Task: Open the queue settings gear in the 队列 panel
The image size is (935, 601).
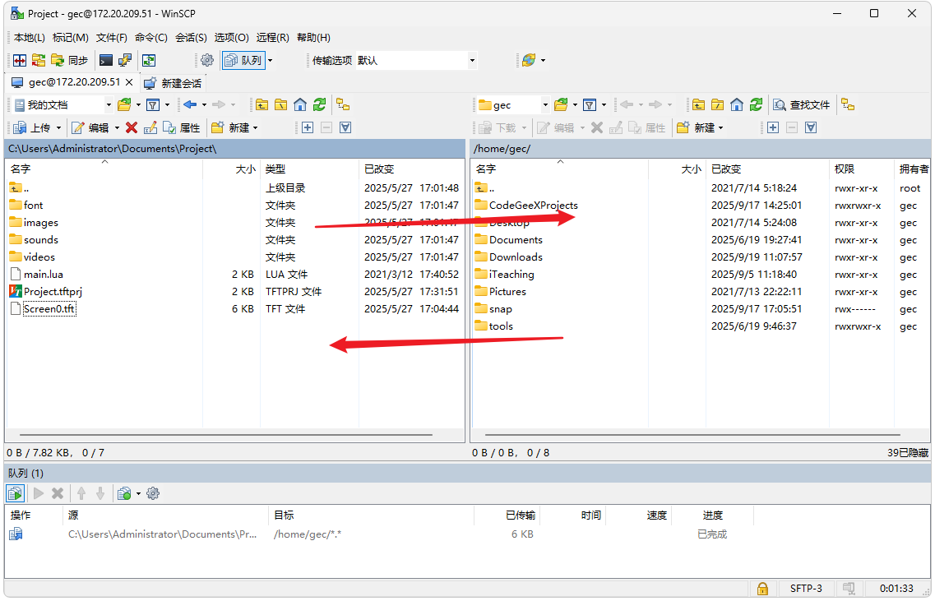Action: coord(153,493)
